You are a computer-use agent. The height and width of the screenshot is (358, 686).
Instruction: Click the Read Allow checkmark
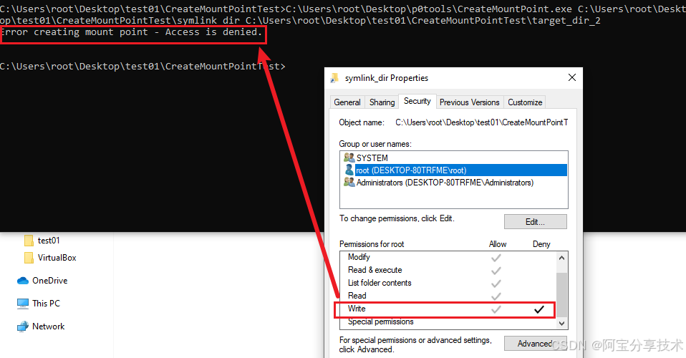click(x=496, y=296)
